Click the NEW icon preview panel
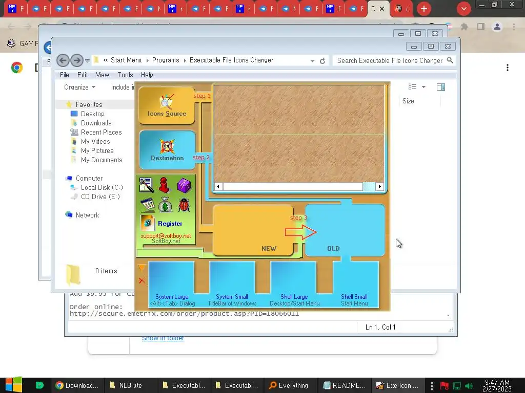 253,231
